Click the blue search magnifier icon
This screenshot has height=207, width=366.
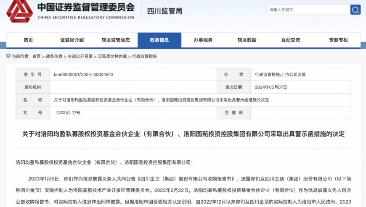[355, 10]
